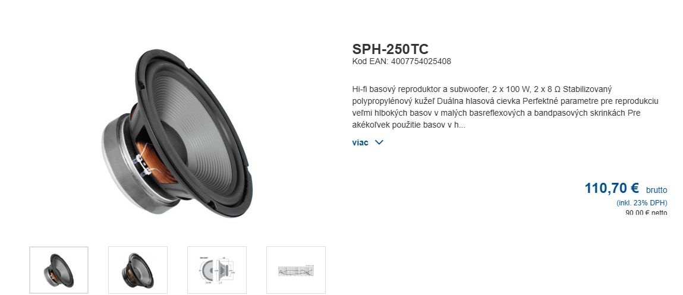Viewport: 683px width, 295px height.
Task: Open the second thumbnail with dark speaker
Action: point(138,269)
